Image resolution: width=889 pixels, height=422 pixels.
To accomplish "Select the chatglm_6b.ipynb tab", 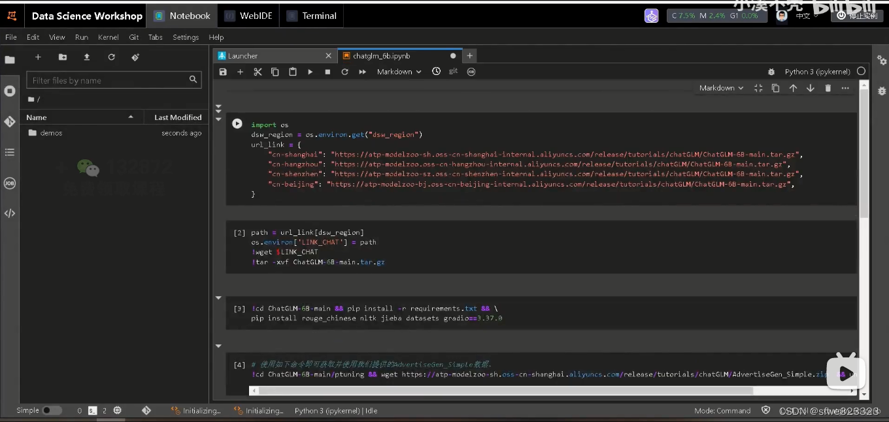I will pos(399,56).
